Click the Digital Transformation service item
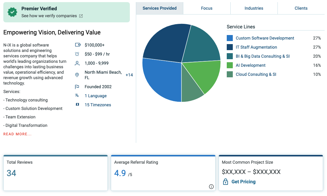The image size is (327, 196). click(x=25, y=126)
